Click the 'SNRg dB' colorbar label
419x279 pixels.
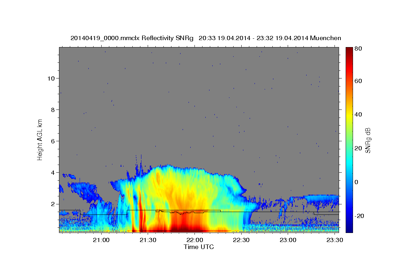click(x=368, y=140)
